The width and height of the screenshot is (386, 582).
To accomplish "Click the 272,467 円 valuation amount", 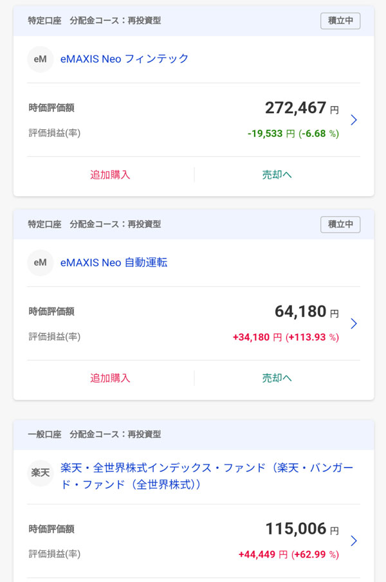I will pyautogui.click(x=301, y=108).
